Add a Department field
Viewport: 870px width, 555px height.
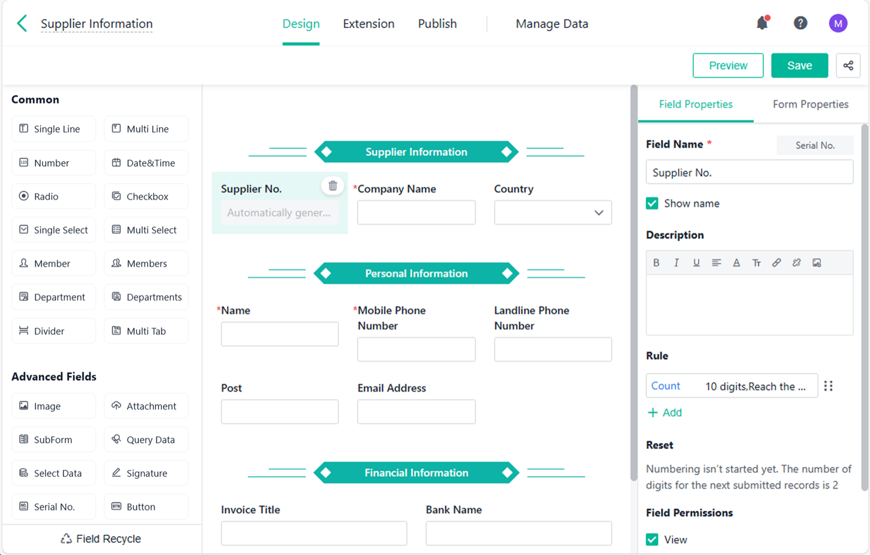54,297
